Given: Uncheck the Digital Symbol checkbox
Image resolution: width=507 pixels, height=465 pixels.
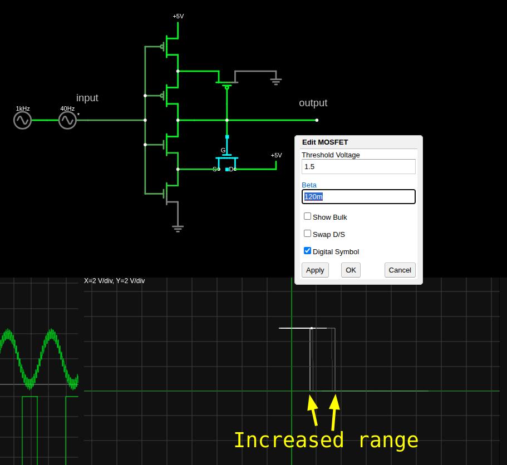Looking at the screenshot, I should pos(307,251).
